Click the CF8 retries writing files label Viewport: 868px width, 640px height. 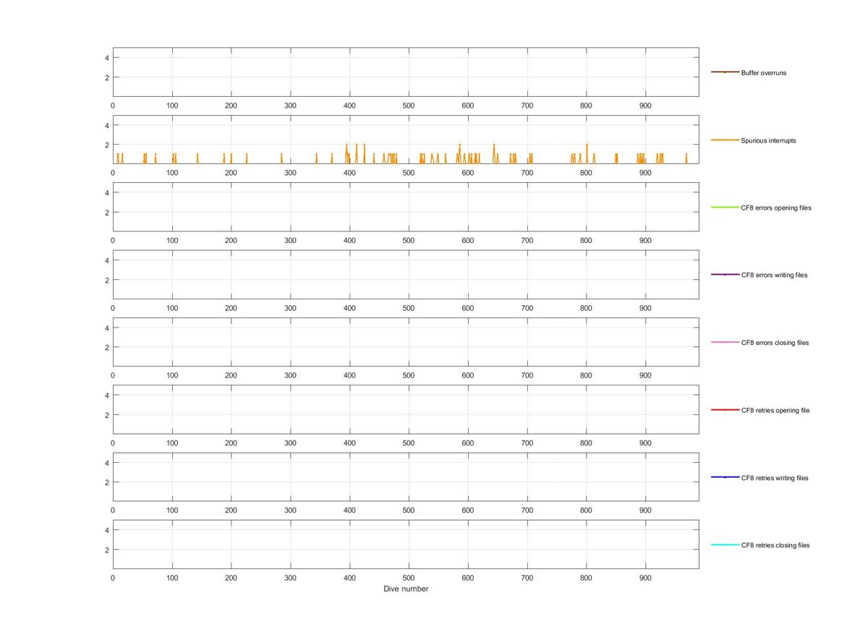(x=775, y=478)
